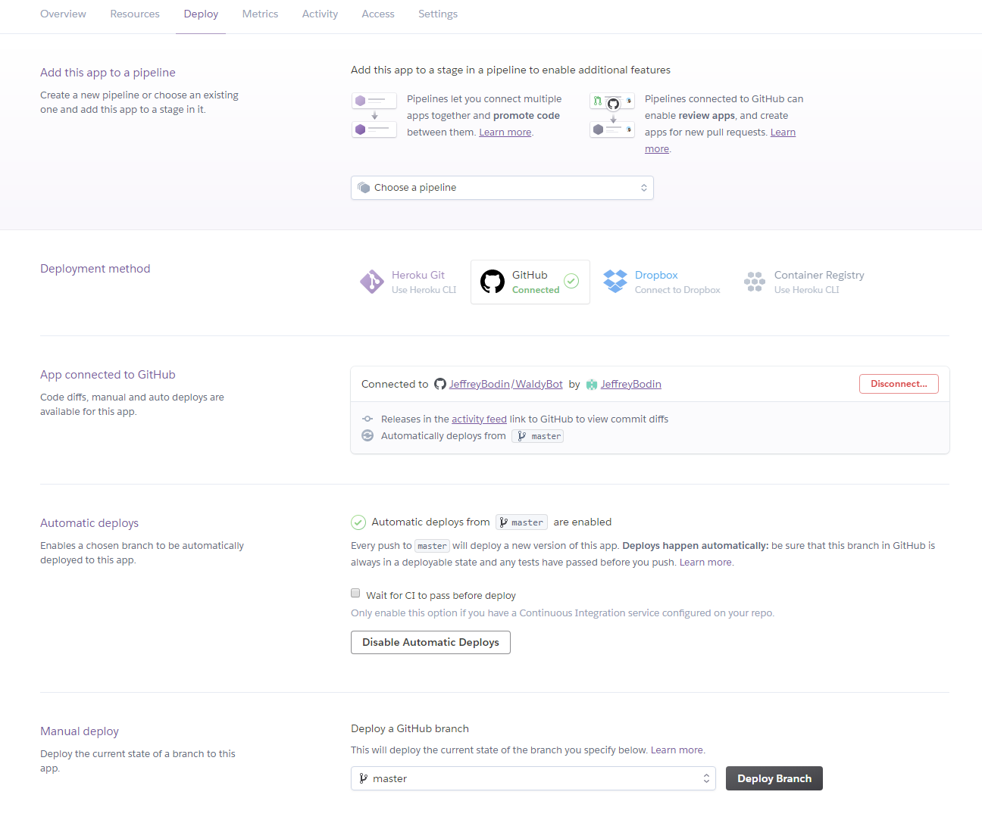Click the 'Add this app to a pipeline' heading

click(108, 73)
